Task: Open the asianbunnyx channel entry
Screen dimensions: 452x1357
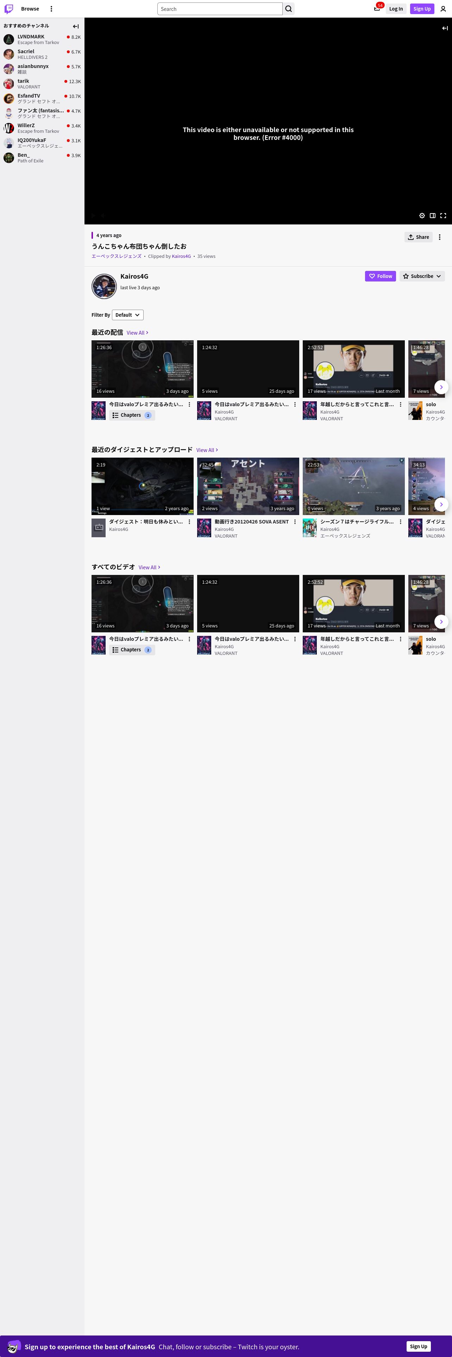Action: click(x=42, y=69)
